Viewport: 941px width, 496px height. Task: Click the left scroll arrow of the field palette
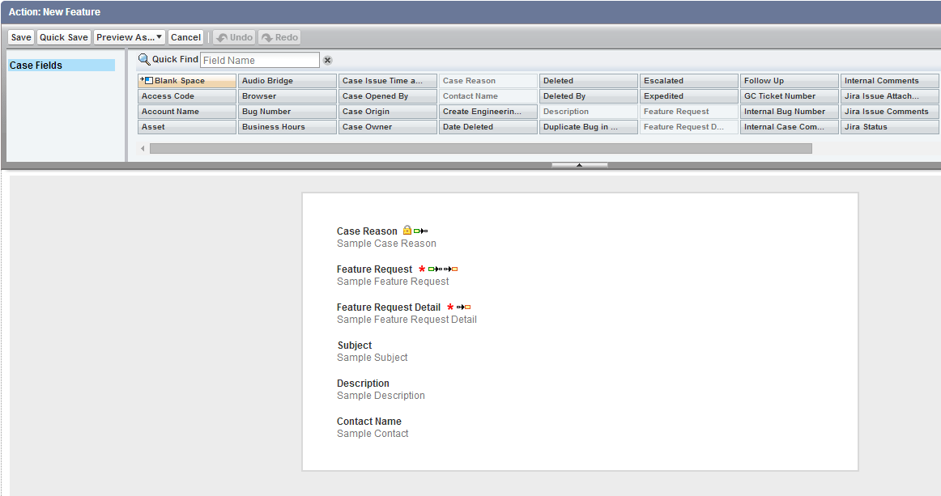tap(143, 149)
